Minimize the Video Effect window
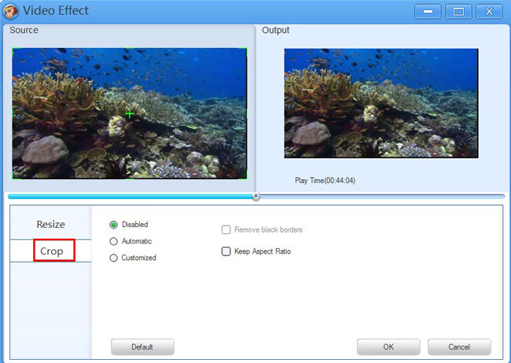The width and height of the screenshot is (511, 363). pyautogui.click(x=428, y=12)
